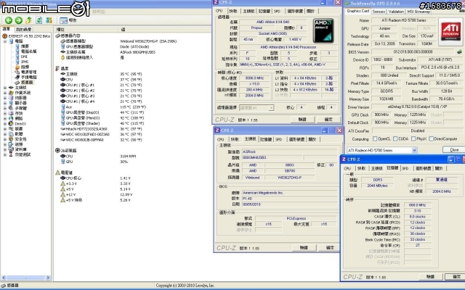Expand the Display (顯示器) tree node
Viewport: 465px width, 290px height.
[x=5, y=103]
